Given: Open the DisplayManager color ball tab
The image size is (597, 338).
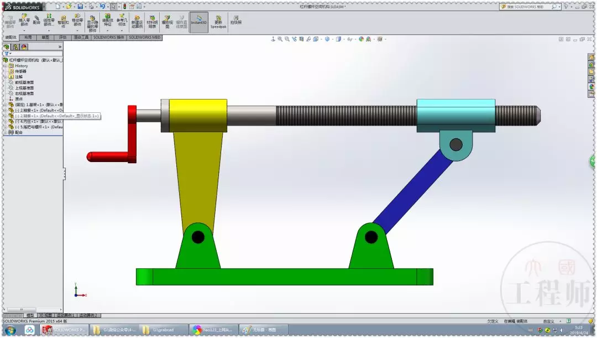Looking at the screenshot, I should 24,47.
